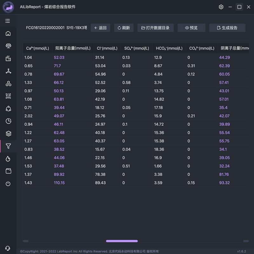
Task: Maximize the application window
Action: (x=239, y=7)
